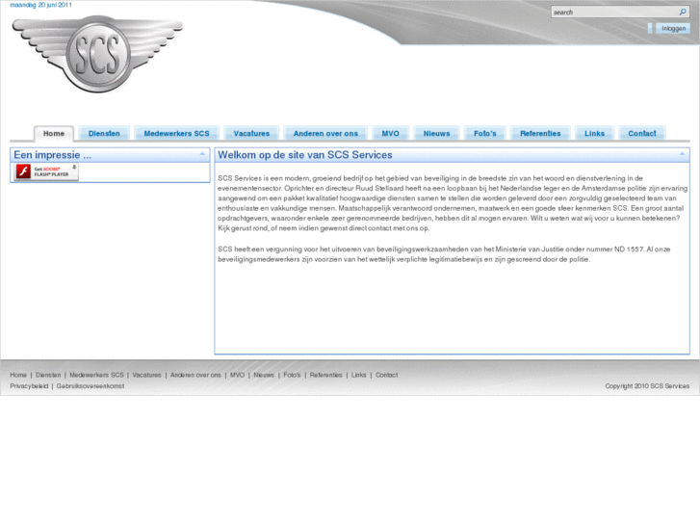
Task: Click the 'Een impressie ...' panel title
Action: (52, 155)
